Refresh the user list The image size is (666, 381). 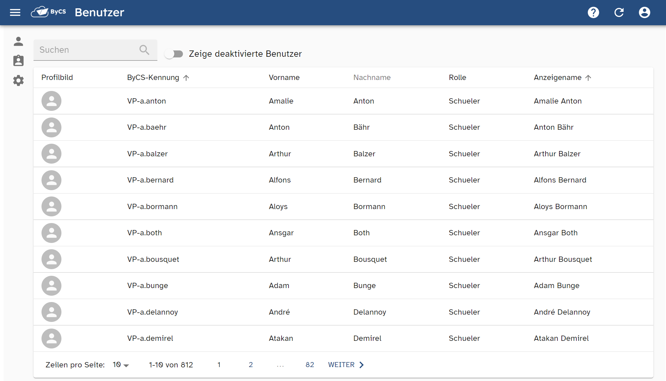tap(619, 12)
